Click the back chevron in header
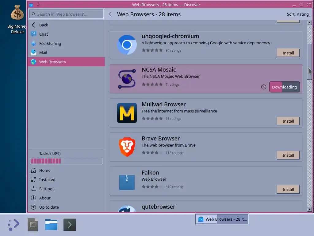Screen dimensions: 314x236 click(x=110, y=14)
